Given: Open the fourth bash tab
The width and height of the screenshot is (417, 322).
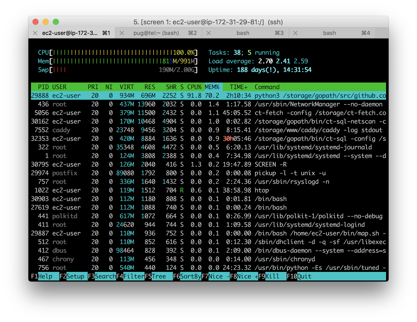Looking at the screenshot, I should pos(329,33).
